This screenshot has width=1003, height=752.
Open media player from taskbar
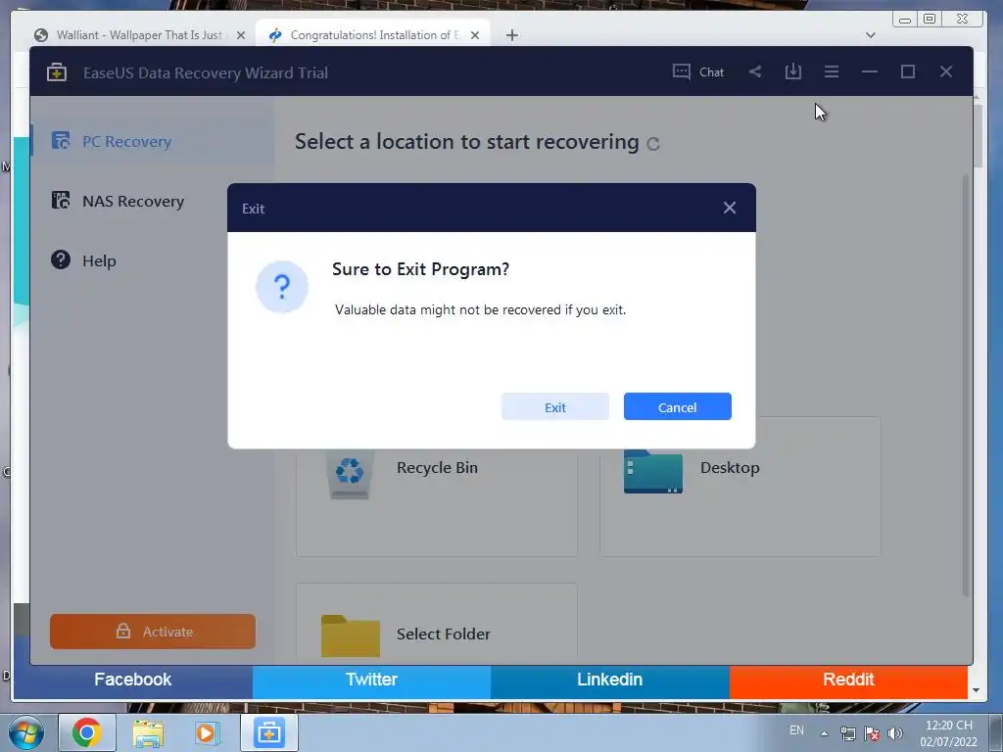208,732
